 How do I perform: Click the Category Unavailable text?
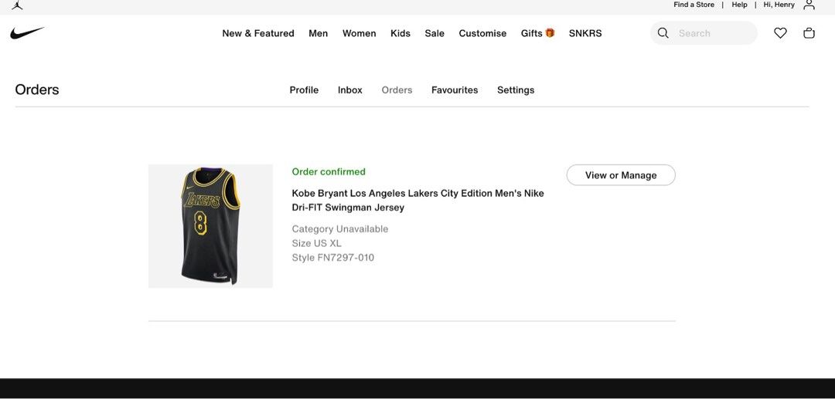pyautogui.click(x=339, y=229)
